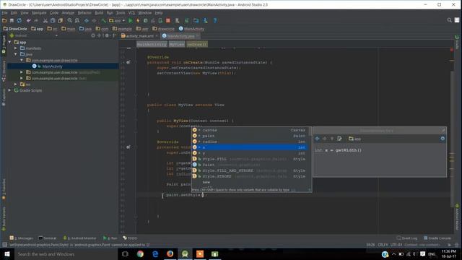Open the Event Log

coord(407,238)
